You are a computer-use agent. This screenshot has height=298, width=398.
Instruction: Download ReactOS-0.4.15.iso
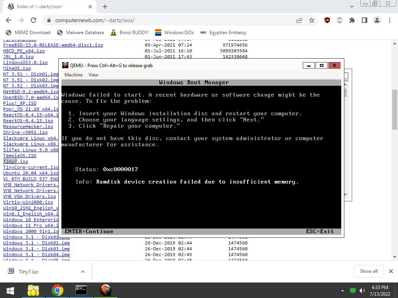28,121
